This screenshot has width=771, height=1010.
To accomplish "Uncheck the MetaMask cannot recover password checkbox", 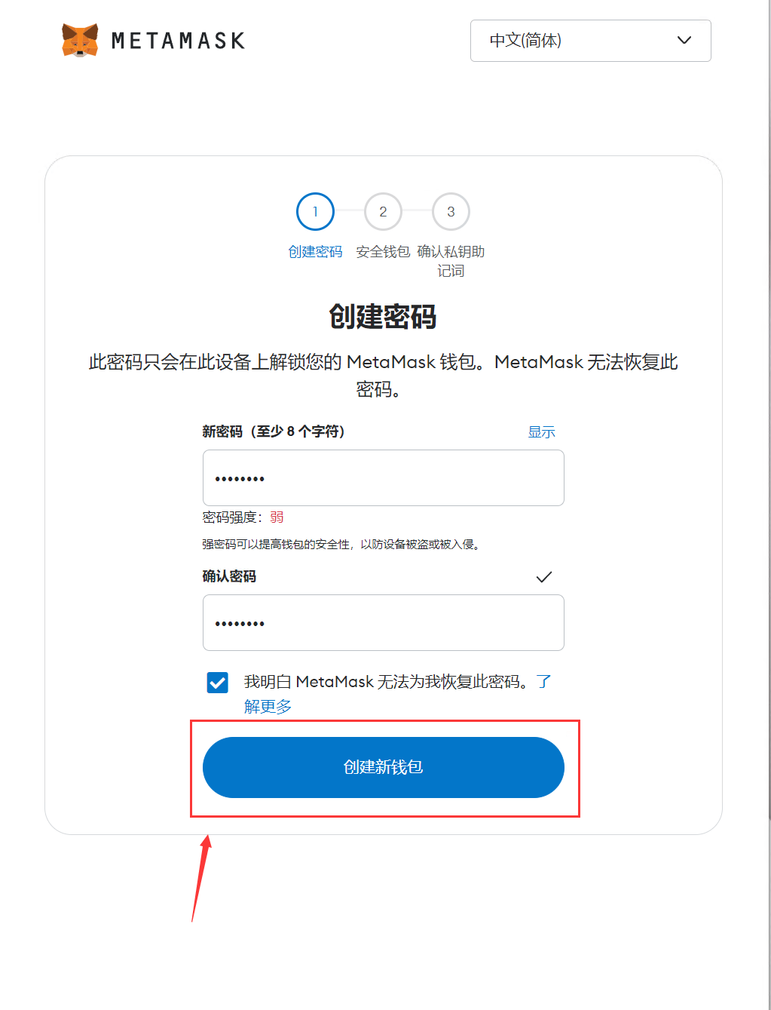I will tap(218, 683).
